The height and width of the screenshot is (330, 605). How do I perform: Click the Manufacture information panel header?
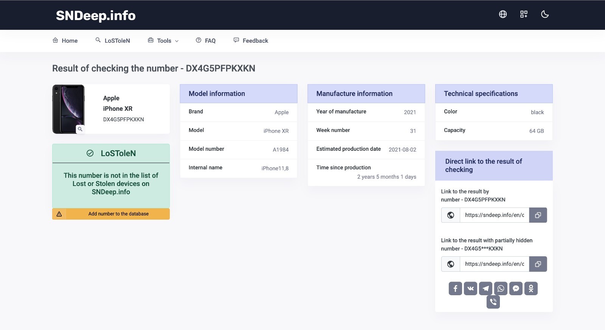pos(366,94)
